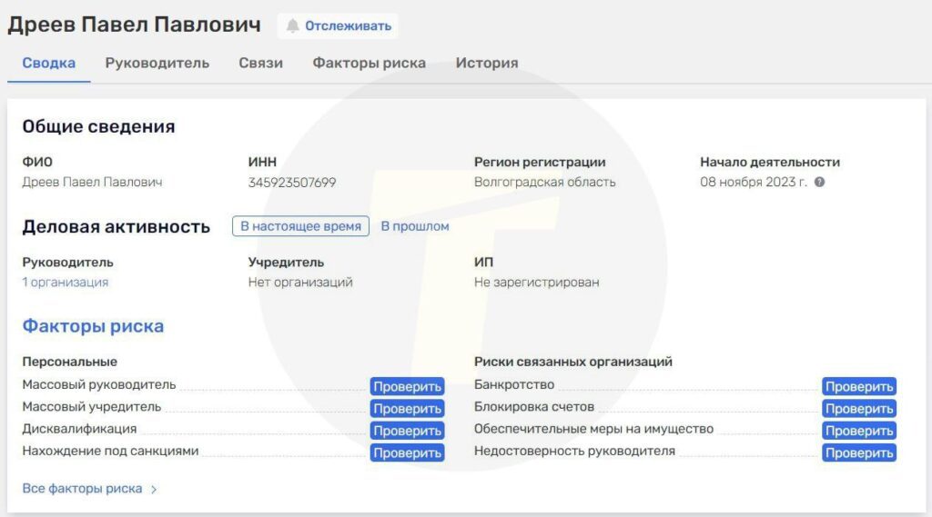The image size is (932, 517).
Task: Open the История tab
Action: point(486,63)
